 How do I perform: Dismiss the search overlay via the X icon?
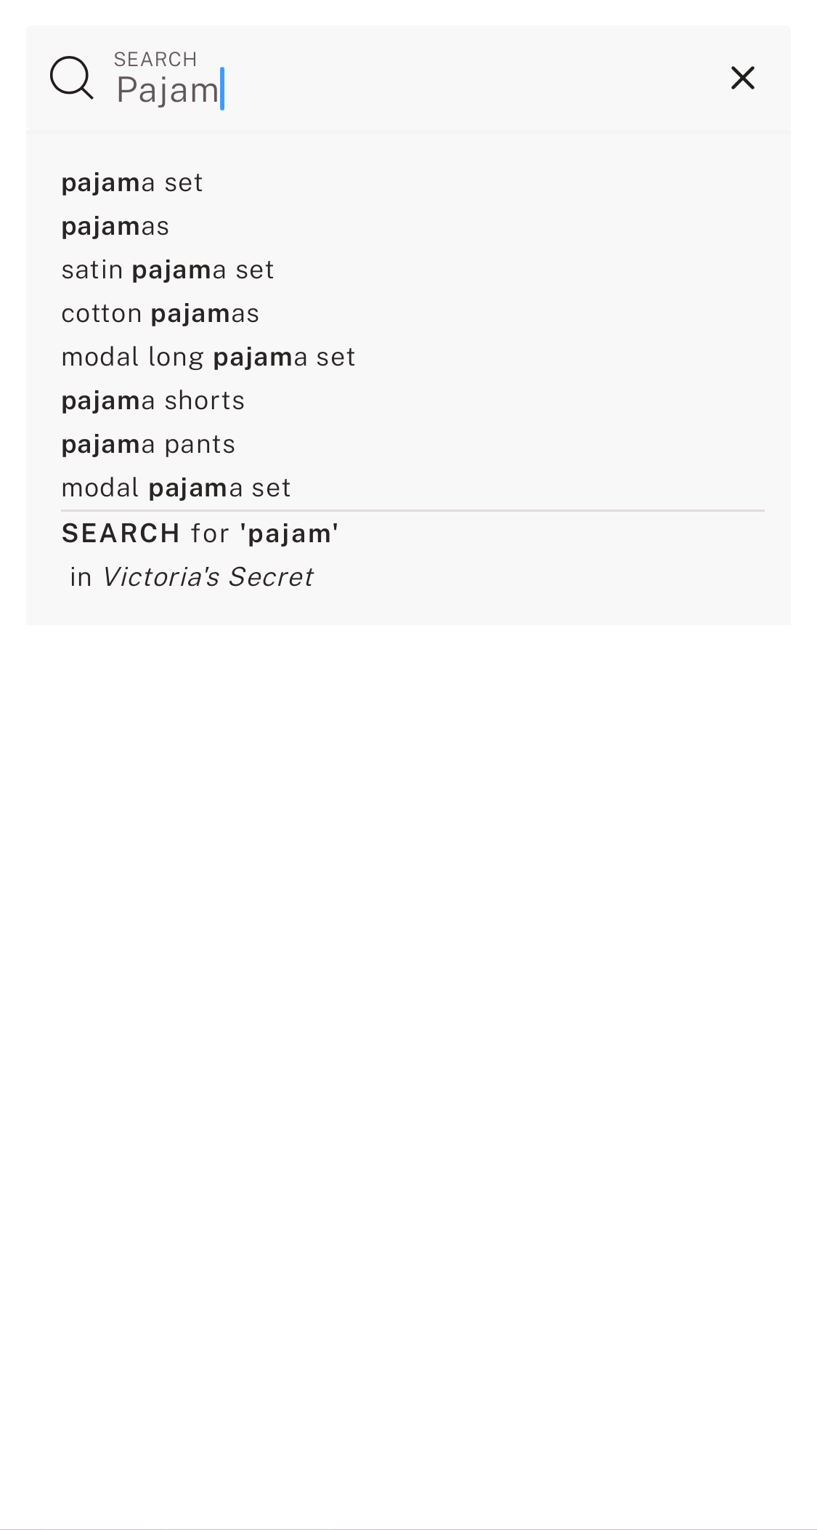742,78
